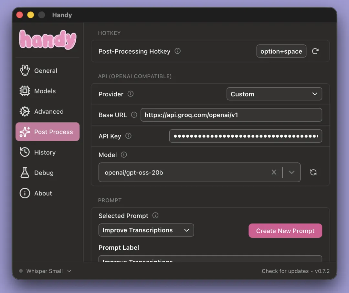Open the Debug section
Image resolution: width=349 pixels, height=293 pixels.
coord(48,173)
